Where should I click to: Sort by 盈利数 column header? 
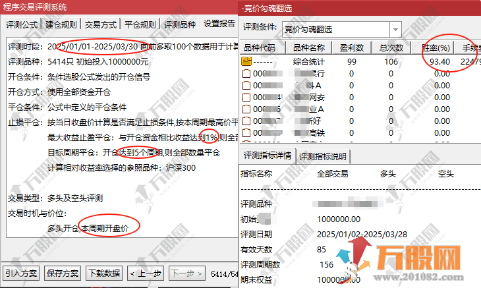pos(352,47)
